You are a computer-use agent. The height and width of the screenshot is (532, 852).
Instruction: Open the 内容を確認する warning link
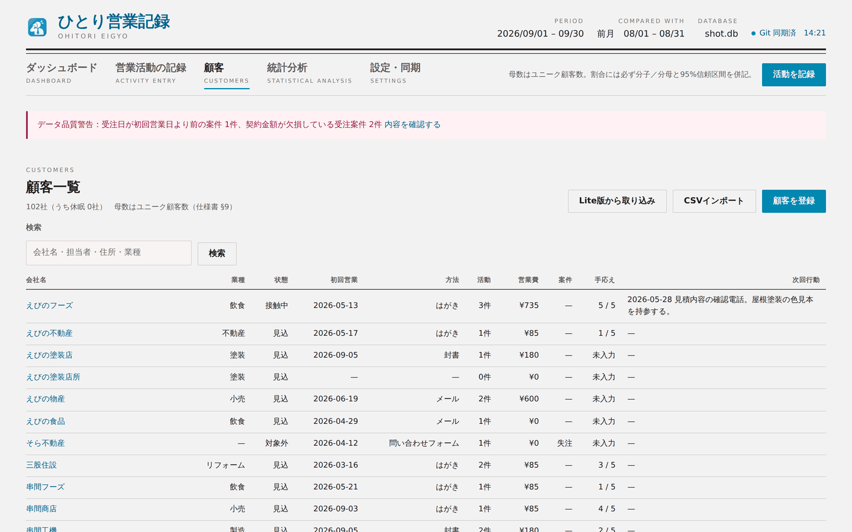click(x=412, y=125)
